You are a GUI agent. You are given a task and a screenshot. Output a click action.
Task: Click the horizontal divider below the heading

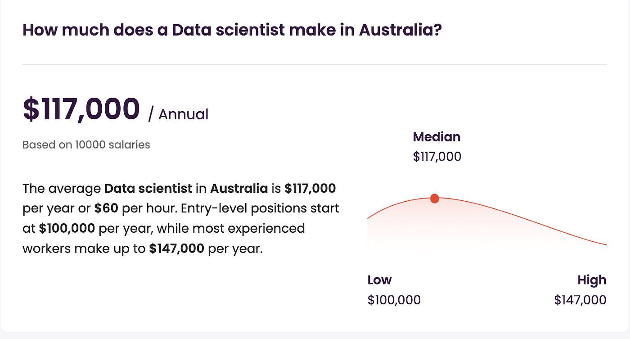pos(314,65)
